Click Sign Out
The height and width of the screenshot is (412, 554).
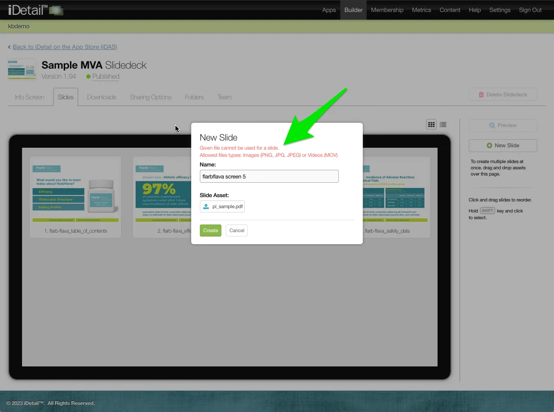click(531, 10)
